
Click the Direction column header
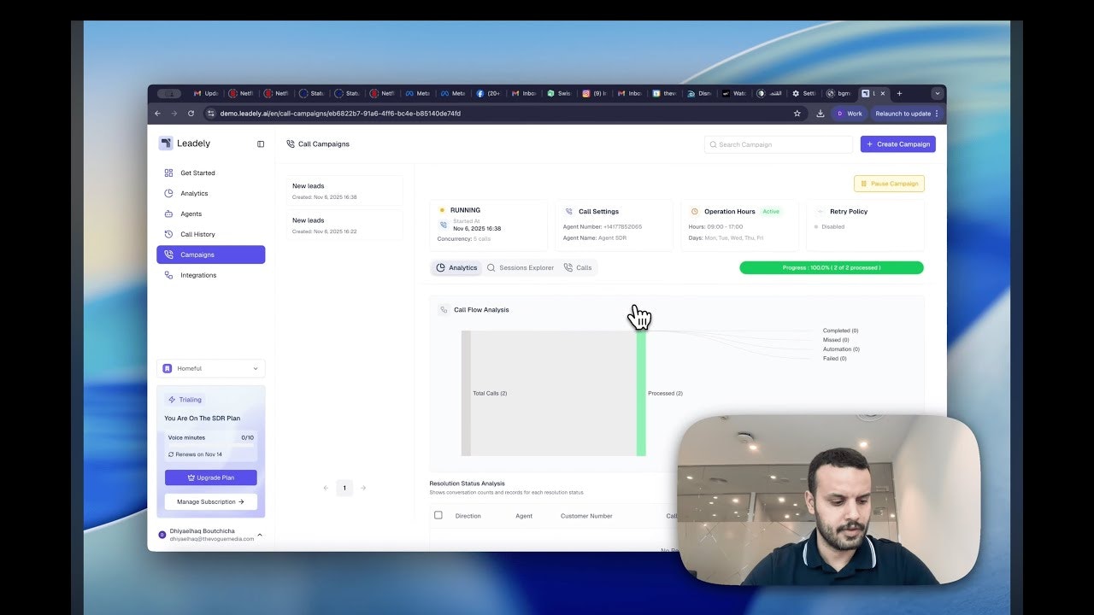click(468, 516)
